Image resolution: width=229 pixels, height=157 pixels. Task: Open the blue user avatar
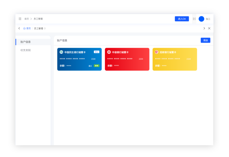pos(202,19)
